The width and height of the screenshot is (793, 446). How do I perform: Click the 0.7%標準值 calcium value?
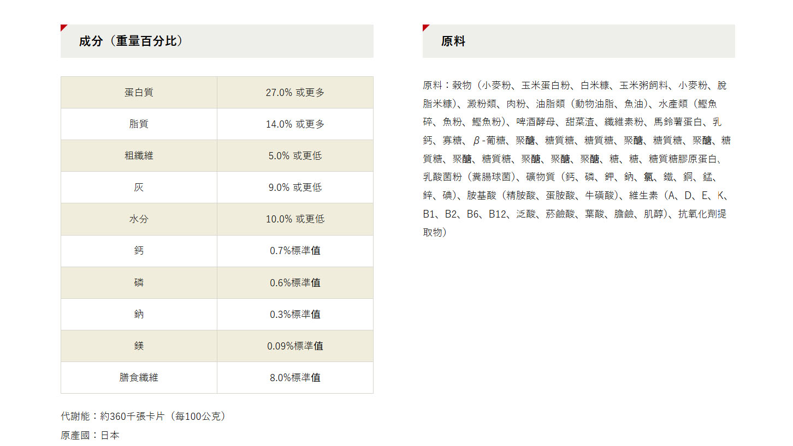point(295,251)
